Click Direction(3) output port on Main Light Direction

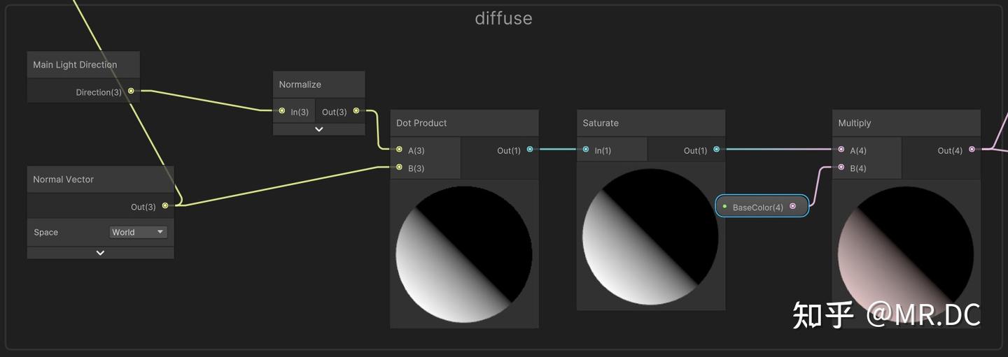(x=131, y=91)
